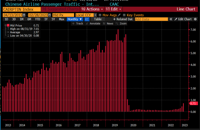The width and height of the screenshot is (200, 130).
Task: Collapse panel with double chevron icon
Action: click(x=171, y=19)
